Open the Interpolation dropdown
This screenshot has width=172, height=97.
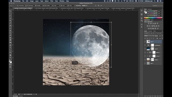pyautogui.click(x=85, y=6)
